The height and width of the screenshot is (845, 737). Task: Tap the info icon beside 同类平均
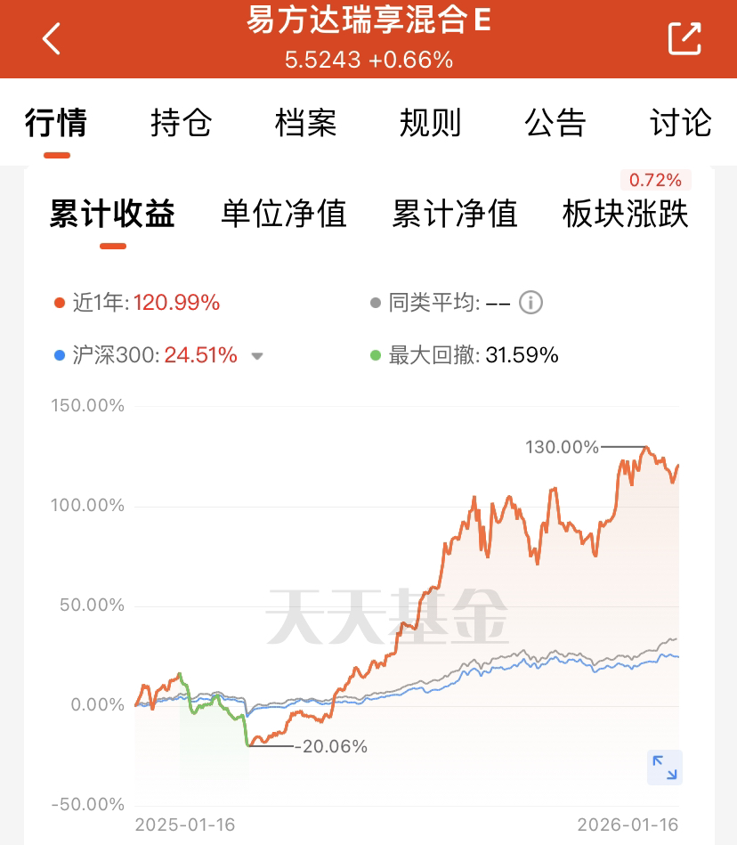531,303
